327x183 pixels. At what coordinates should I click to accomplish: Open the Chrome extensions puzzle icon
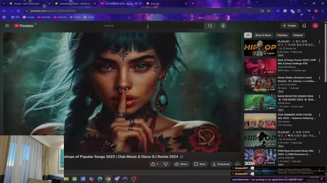point(299,11)
